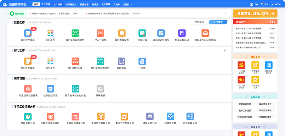
Task: Open 重点工作总体分析 icon
Action: point(124,117)
